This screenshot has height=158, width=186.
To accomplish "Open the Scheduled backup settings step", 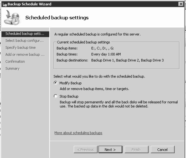I will pyautogui.click(x=25, y=34).
